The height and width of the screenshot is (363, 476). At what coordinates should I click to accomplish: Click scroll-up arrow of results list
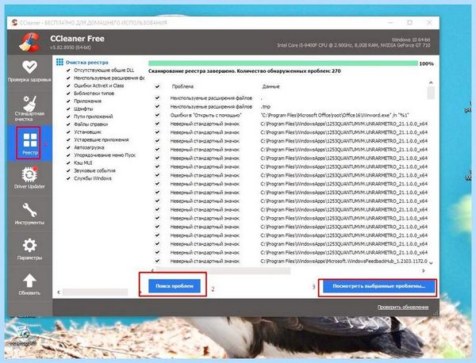pos(431,82)
